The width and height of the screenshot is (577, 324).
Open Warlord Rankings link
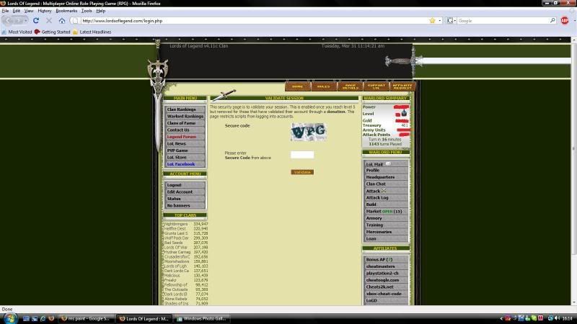click(x=185, y=116)
